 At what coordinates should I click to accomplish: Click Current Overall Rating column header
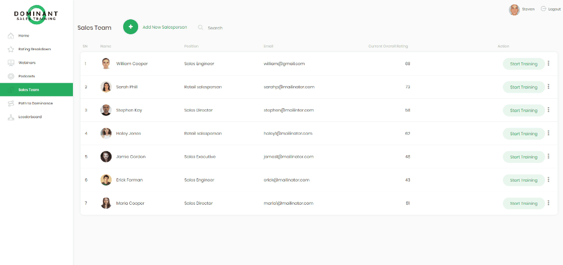388,46
